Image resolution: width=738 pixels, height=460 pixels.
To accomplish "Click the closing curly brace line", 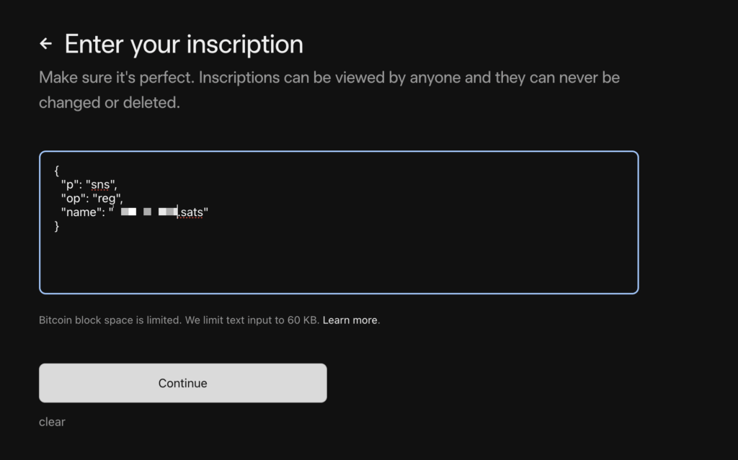I will 56,226.
